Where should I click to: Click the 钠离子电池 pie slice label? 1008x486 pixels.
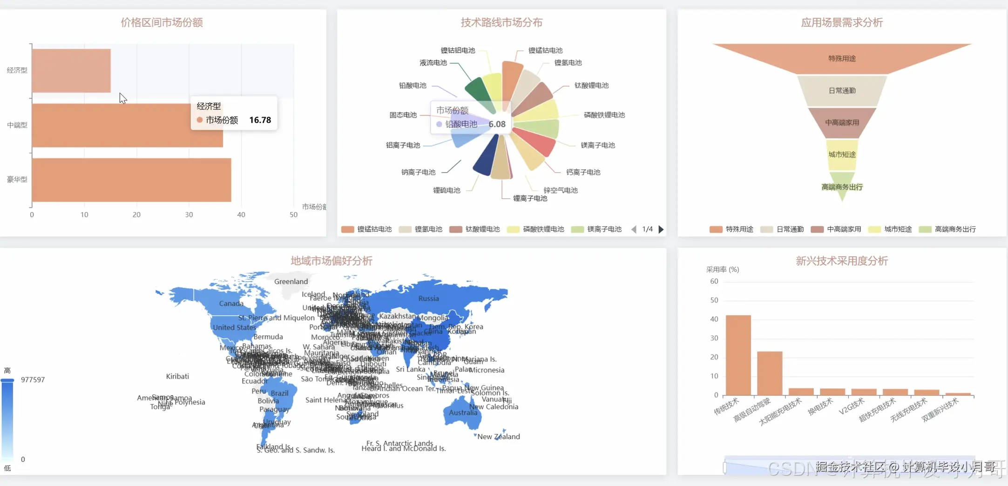coord(418,172)
